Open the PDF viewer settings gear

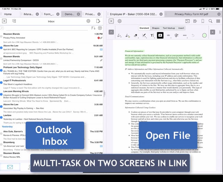pos(120,21)
